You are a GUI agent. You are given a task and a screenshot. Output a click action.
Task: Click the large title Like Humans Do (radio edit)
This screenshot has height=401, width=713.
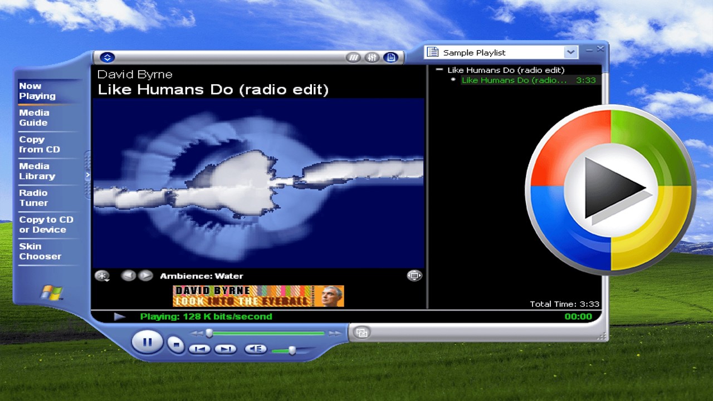pyautogui.click(x=213, y=90)
